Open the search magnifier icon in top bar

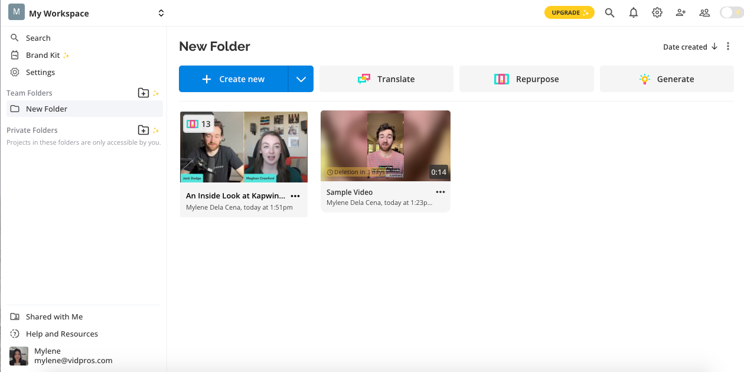pos(610,12)
